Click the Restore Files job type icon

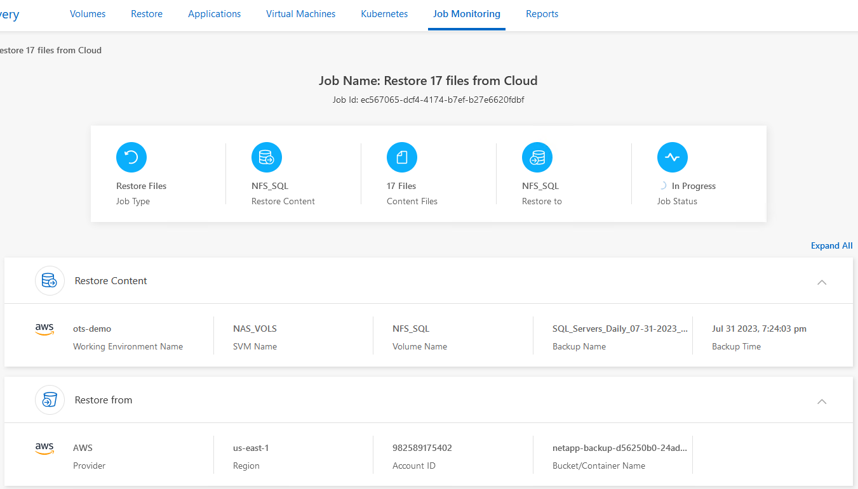point(131,157)
